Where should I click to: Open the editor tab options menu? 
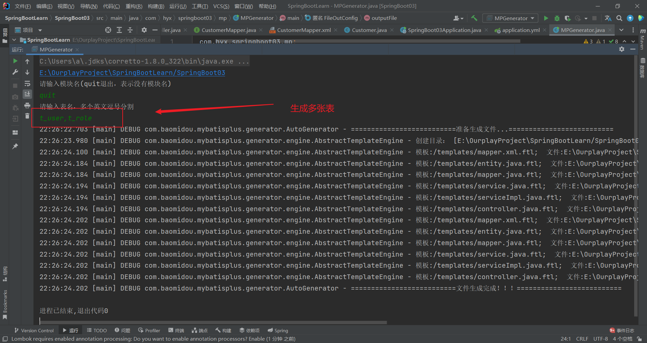633,30
